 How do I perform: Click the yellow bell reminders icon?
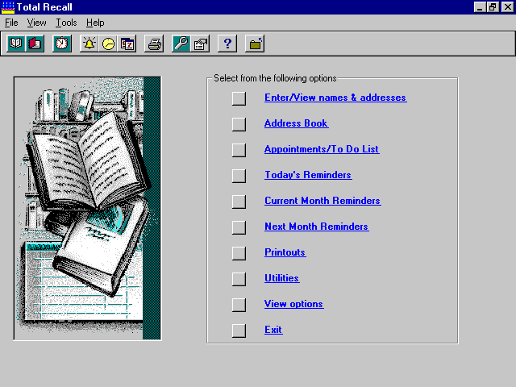pyautogui.click(x=89, y=44)
